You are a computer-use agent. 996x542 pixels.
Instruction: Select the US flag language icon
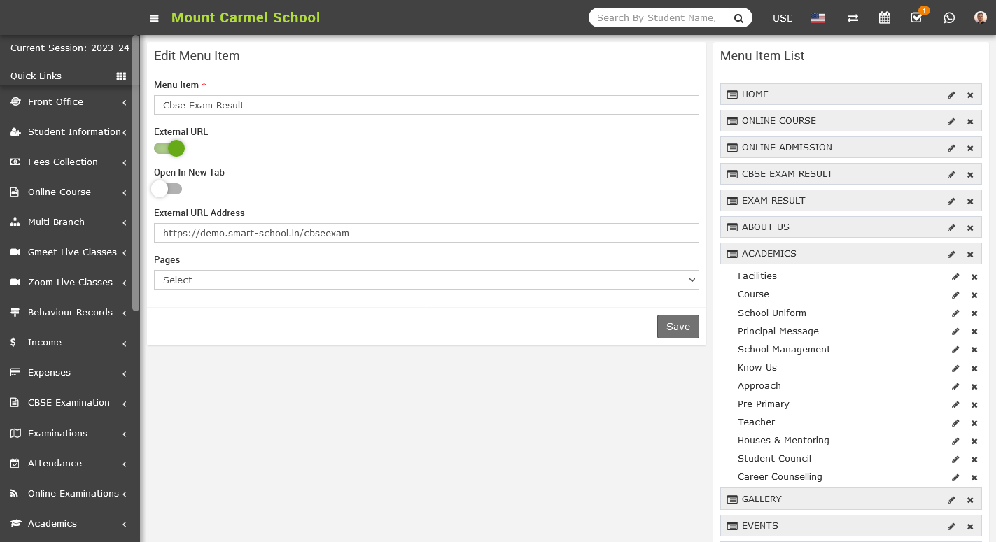pos(818,18)
